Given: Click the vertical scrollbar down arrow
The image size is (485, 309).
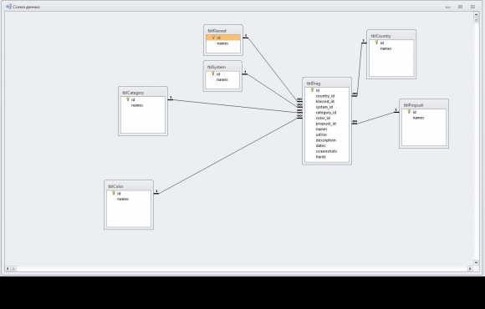Looking at the screenshot, I should [476, 262].
